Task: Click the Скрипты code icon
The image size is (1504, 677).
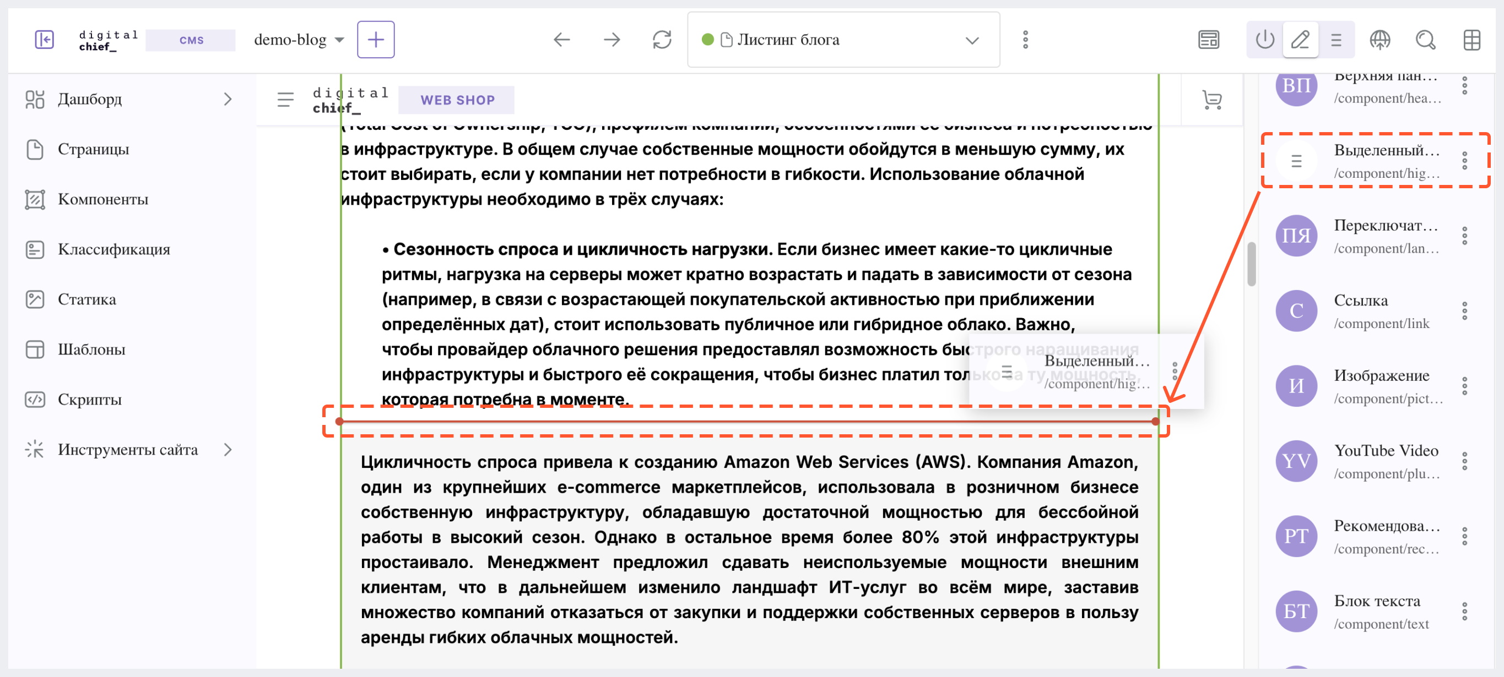Action: pyautogui.click(x=35, y=400)
